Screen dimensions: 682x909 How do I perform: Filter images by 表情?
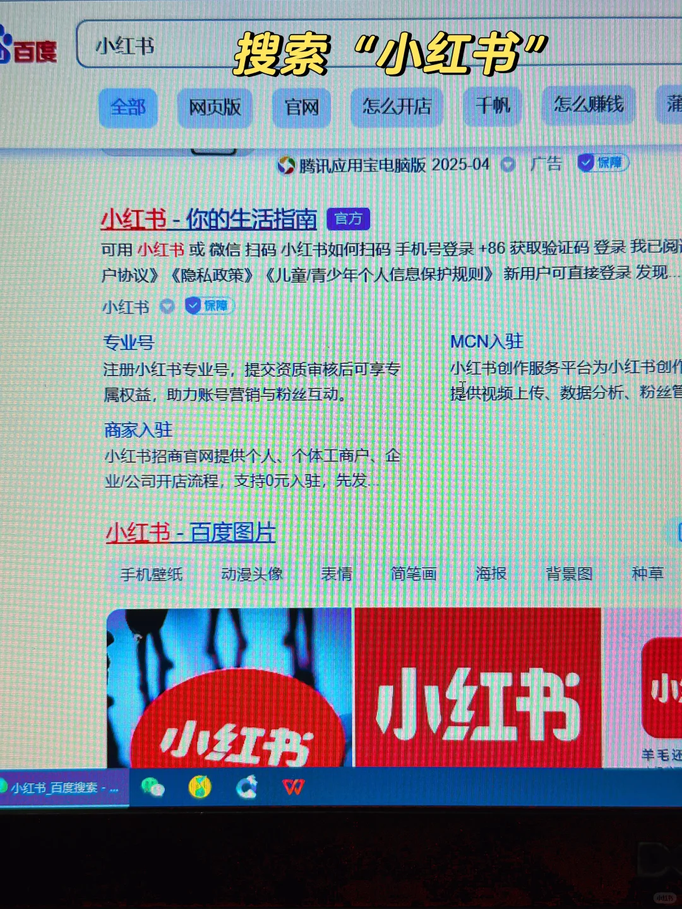(x=337, y=573)
